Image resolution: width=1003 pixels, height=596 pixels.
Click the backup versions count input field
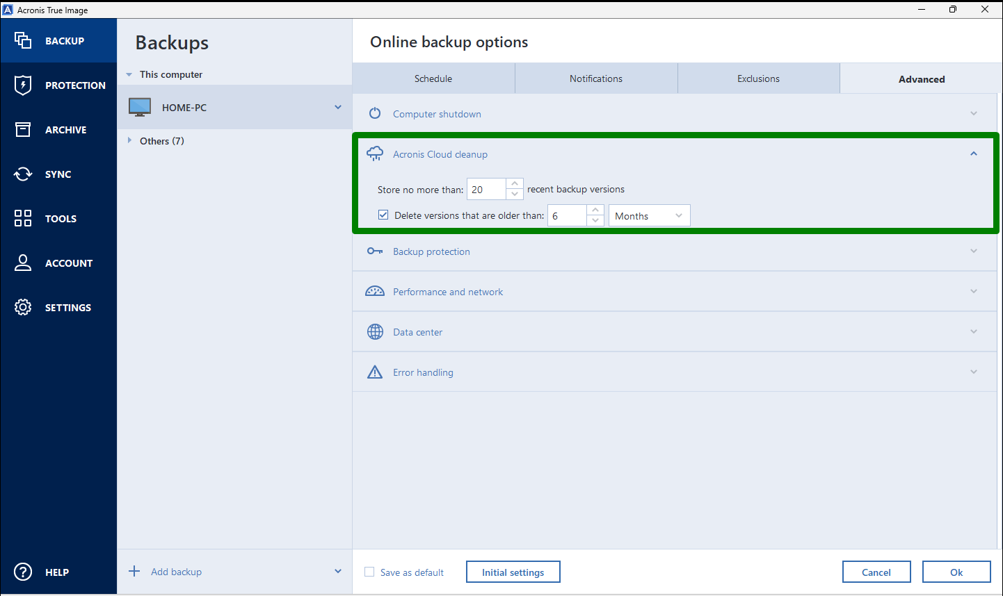point(487,189)
